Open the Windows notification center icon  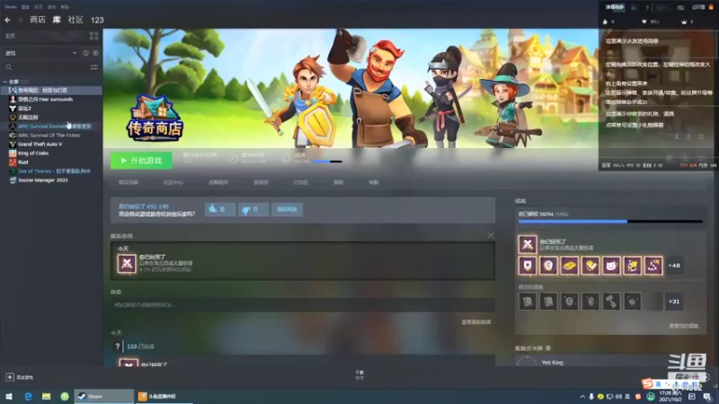pos(707,397)
